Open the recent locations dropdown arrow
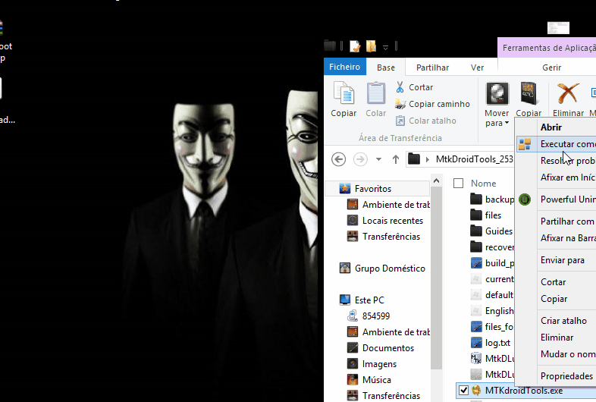596x402 pixels. pyautogui.click(x=380, y=160)
